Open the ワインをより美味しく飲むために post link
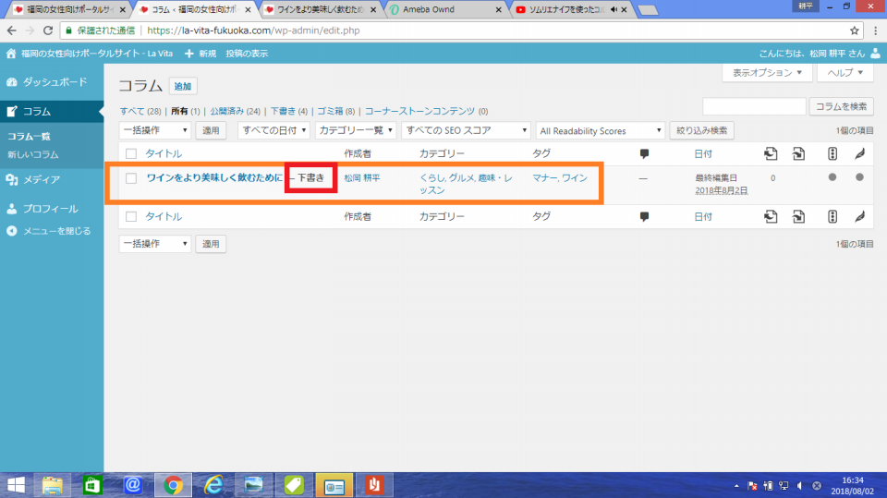The height and width of the screenshot is (498, 887). click(x=214, y=177)
